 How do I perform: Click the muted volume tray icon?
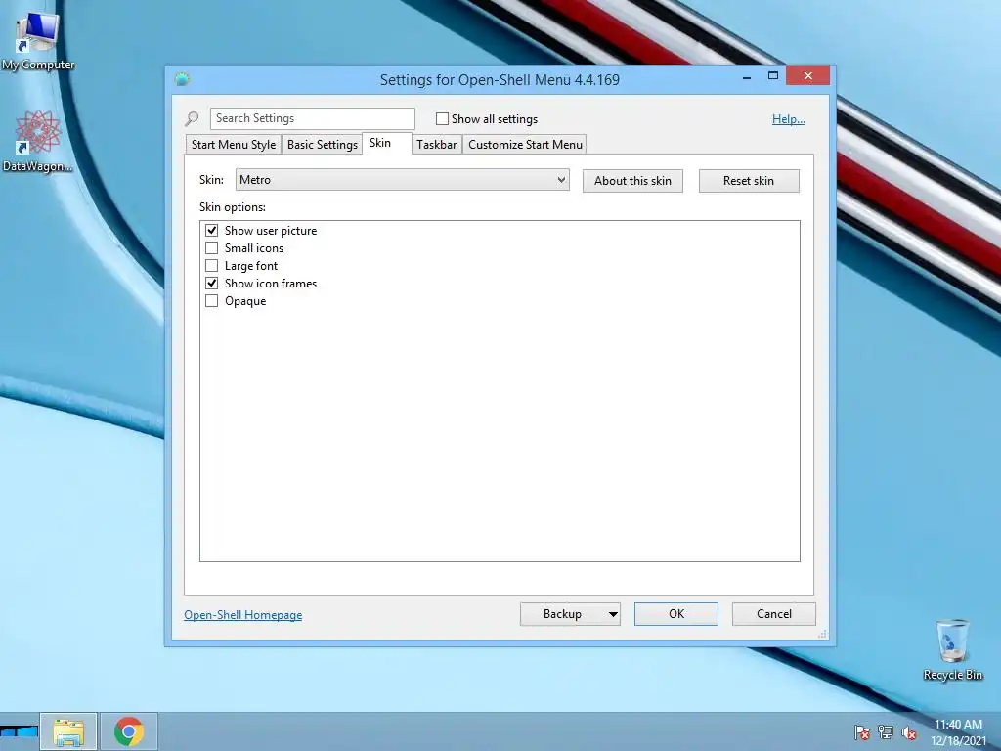(909, 732)
